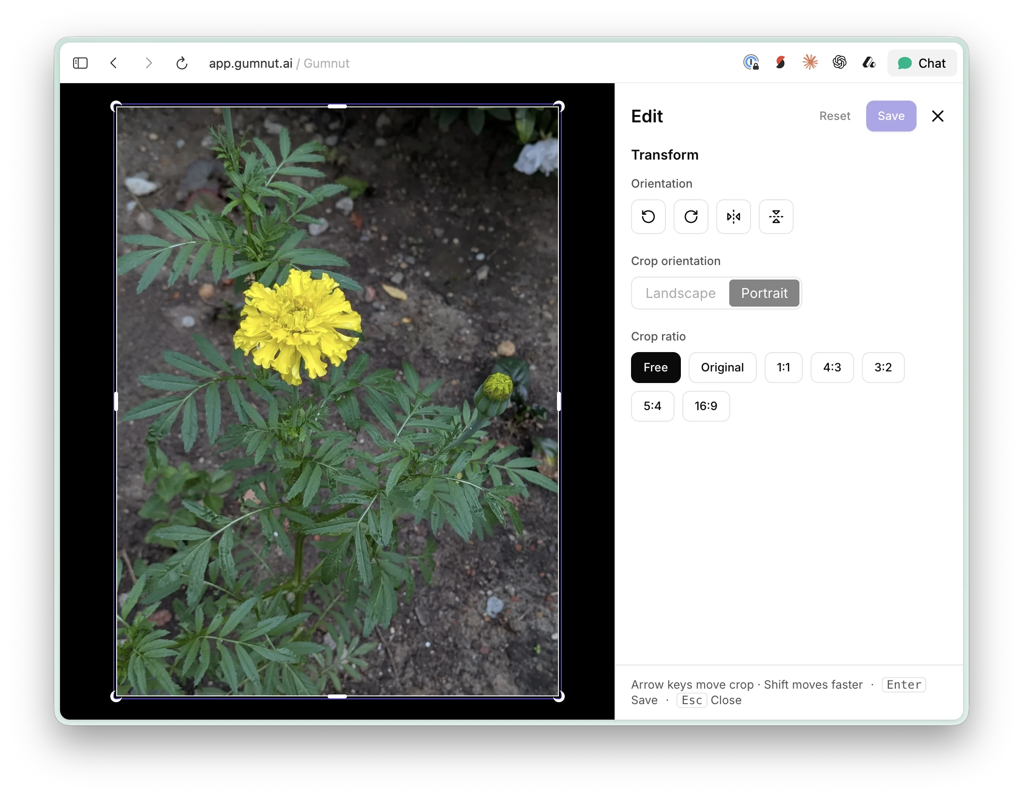Open the ChatGPT extension icon
1023x797 pixels.
pyautogui.click(x=839, y=62)
